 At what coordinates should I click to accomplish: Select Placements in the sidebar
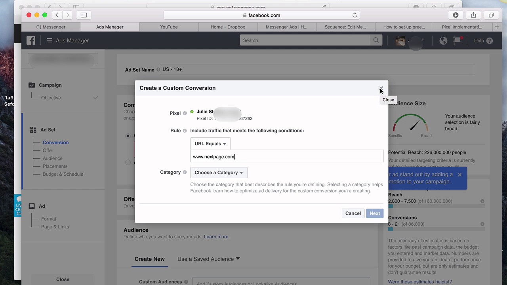coord(55,166)
